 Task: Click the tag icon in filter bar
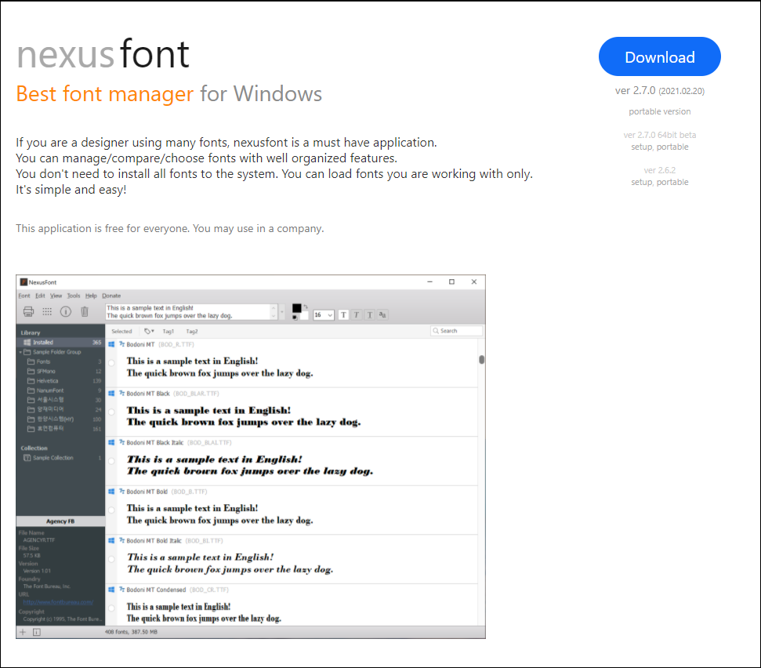click(149, 331)
